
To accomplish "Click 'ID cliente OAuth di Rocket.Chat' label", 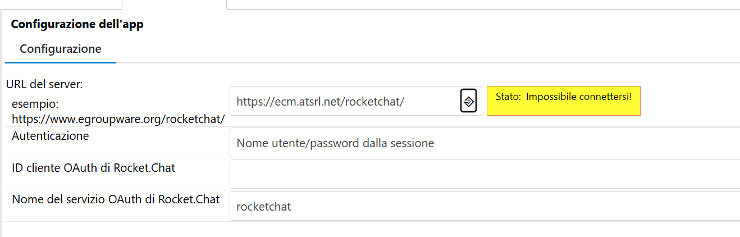I will 93,167.
